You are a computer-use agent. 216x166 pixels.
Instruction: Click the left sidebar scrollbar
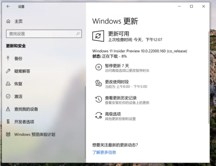point(85,122)
